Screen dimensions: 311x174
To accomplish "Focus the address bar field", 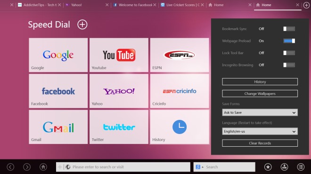I will coord(123,167).
